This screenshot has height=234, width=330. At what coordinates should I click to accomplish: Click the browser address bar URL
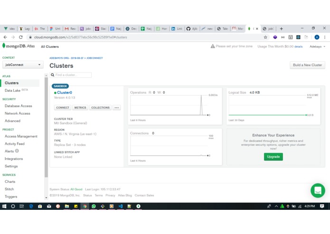click(x=81, y=37)
